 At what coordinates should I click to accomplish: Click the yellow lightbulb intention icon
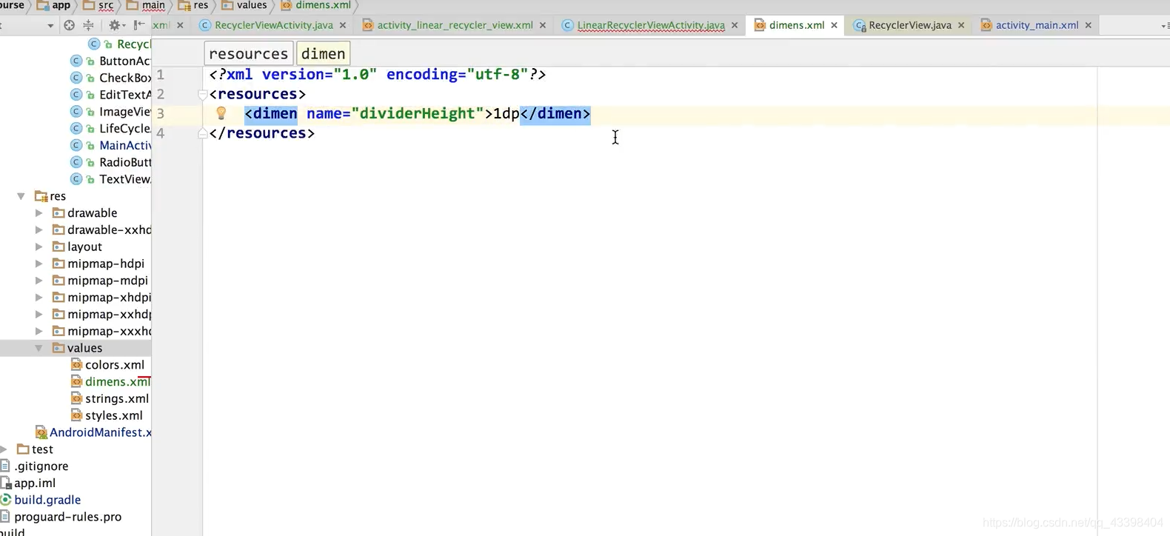coord(221,113)
